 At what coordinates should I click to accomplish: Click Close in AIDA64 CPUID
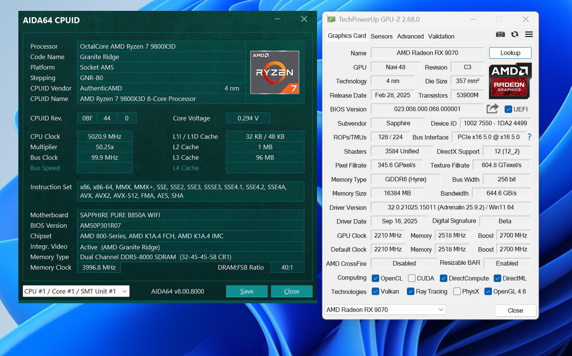(292, 291)
